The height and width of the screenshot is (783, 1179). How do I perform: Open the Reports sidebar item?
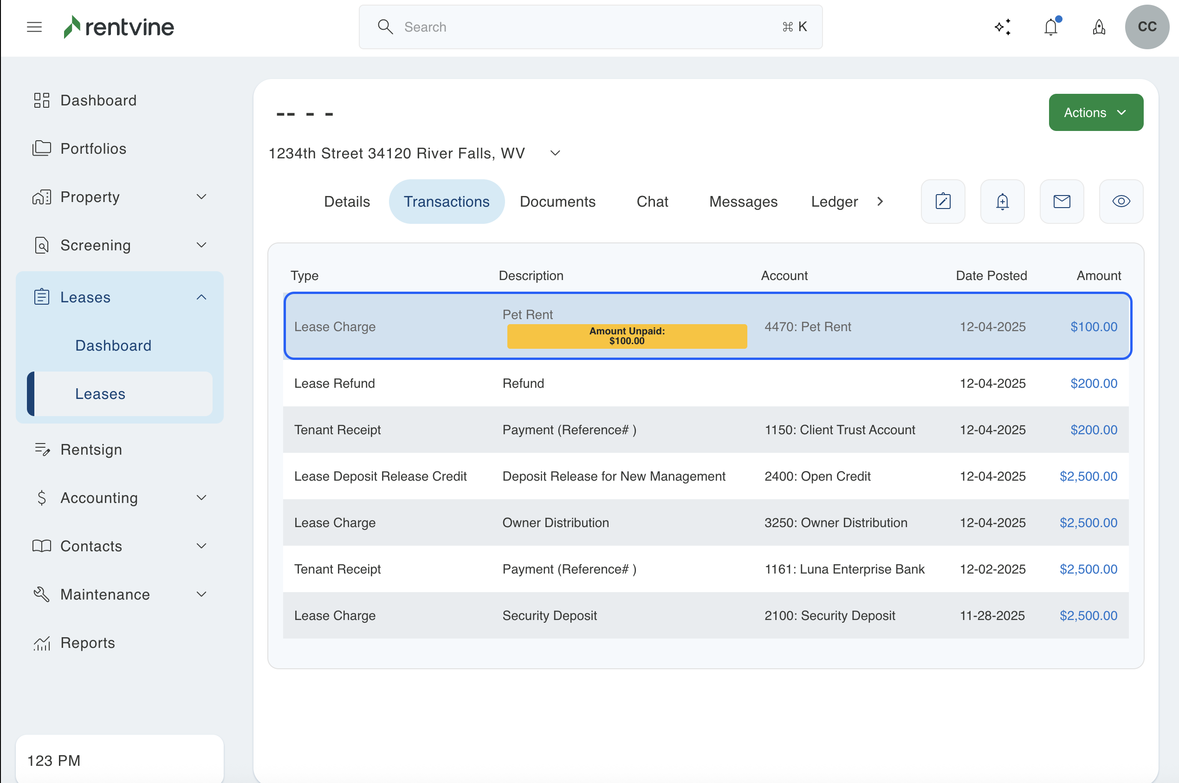[x=87, y=643]
